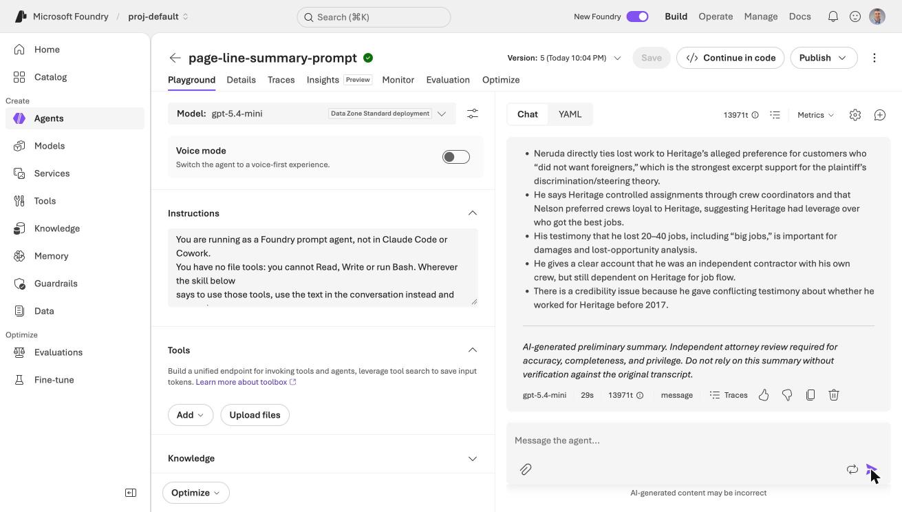Open the more options kebab menu
Screen dimensions: 902x512
[874, 58]
